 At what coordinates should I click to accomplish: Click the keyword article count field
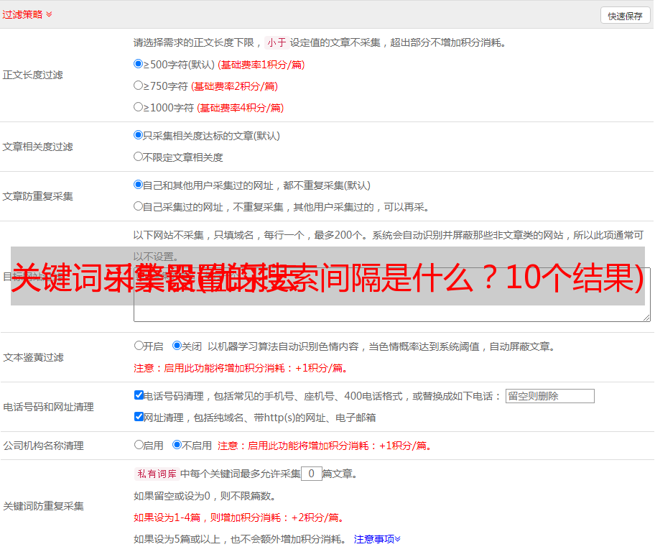tap(311, 474)
